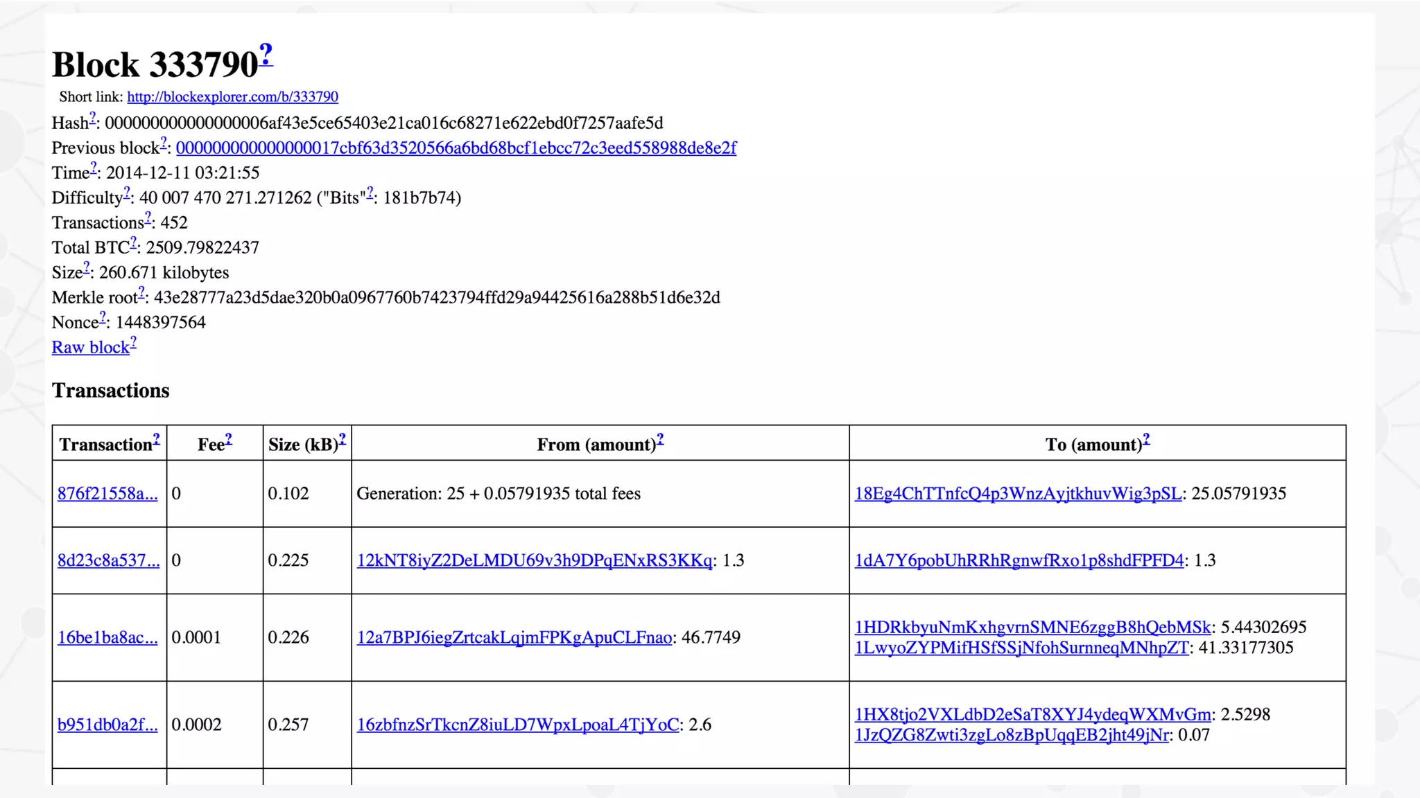Open recipient address 1LwyoZYPMifHSfSSjNfohSurnneqMNhpZT
Screen dimensions: 1420x798
(x=1021, y=648)
